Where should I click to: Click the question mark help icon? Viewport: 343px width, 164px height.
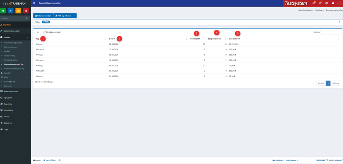327,3
